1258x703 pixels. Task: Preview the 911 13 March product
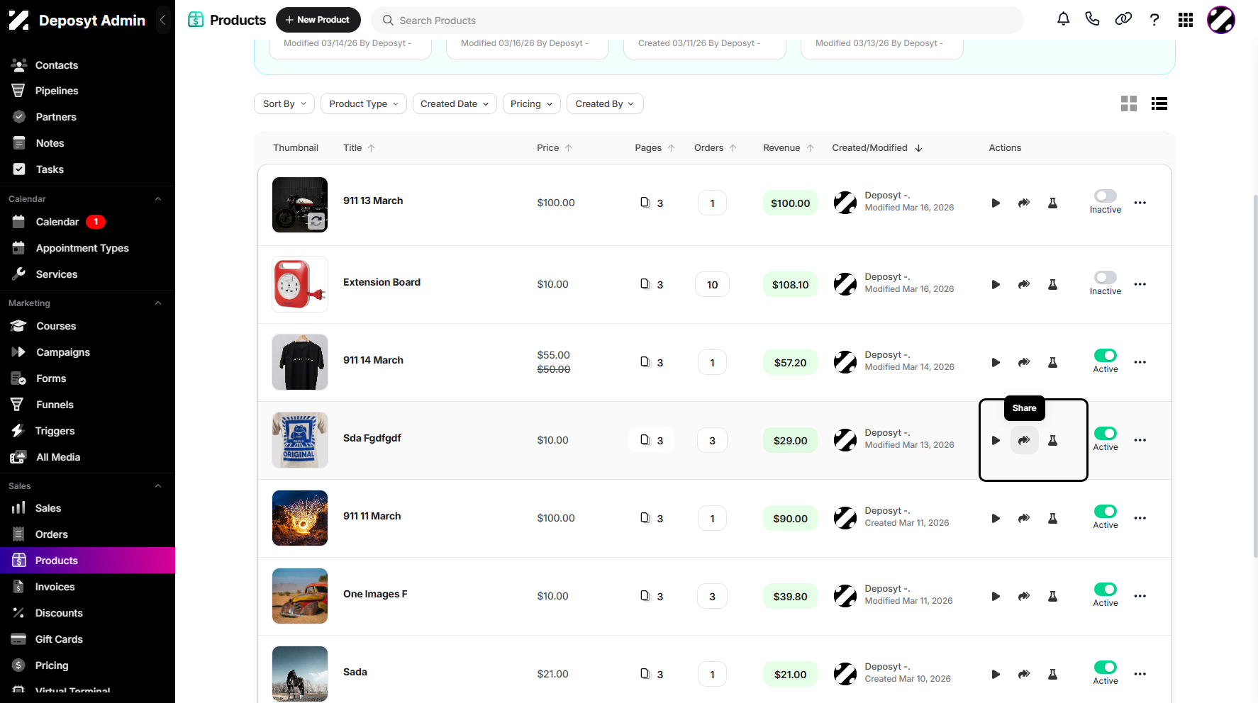[996, 203]
